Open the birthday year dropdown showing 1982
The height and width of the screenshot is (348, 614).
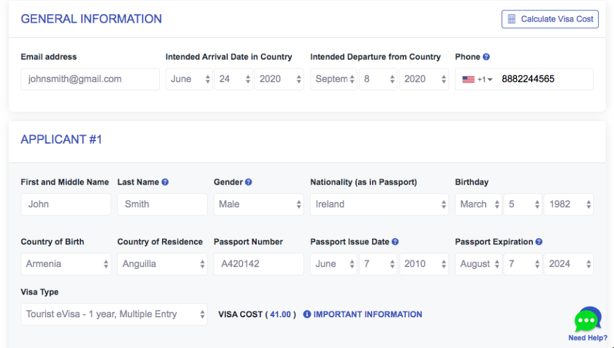tap(569, 204)
